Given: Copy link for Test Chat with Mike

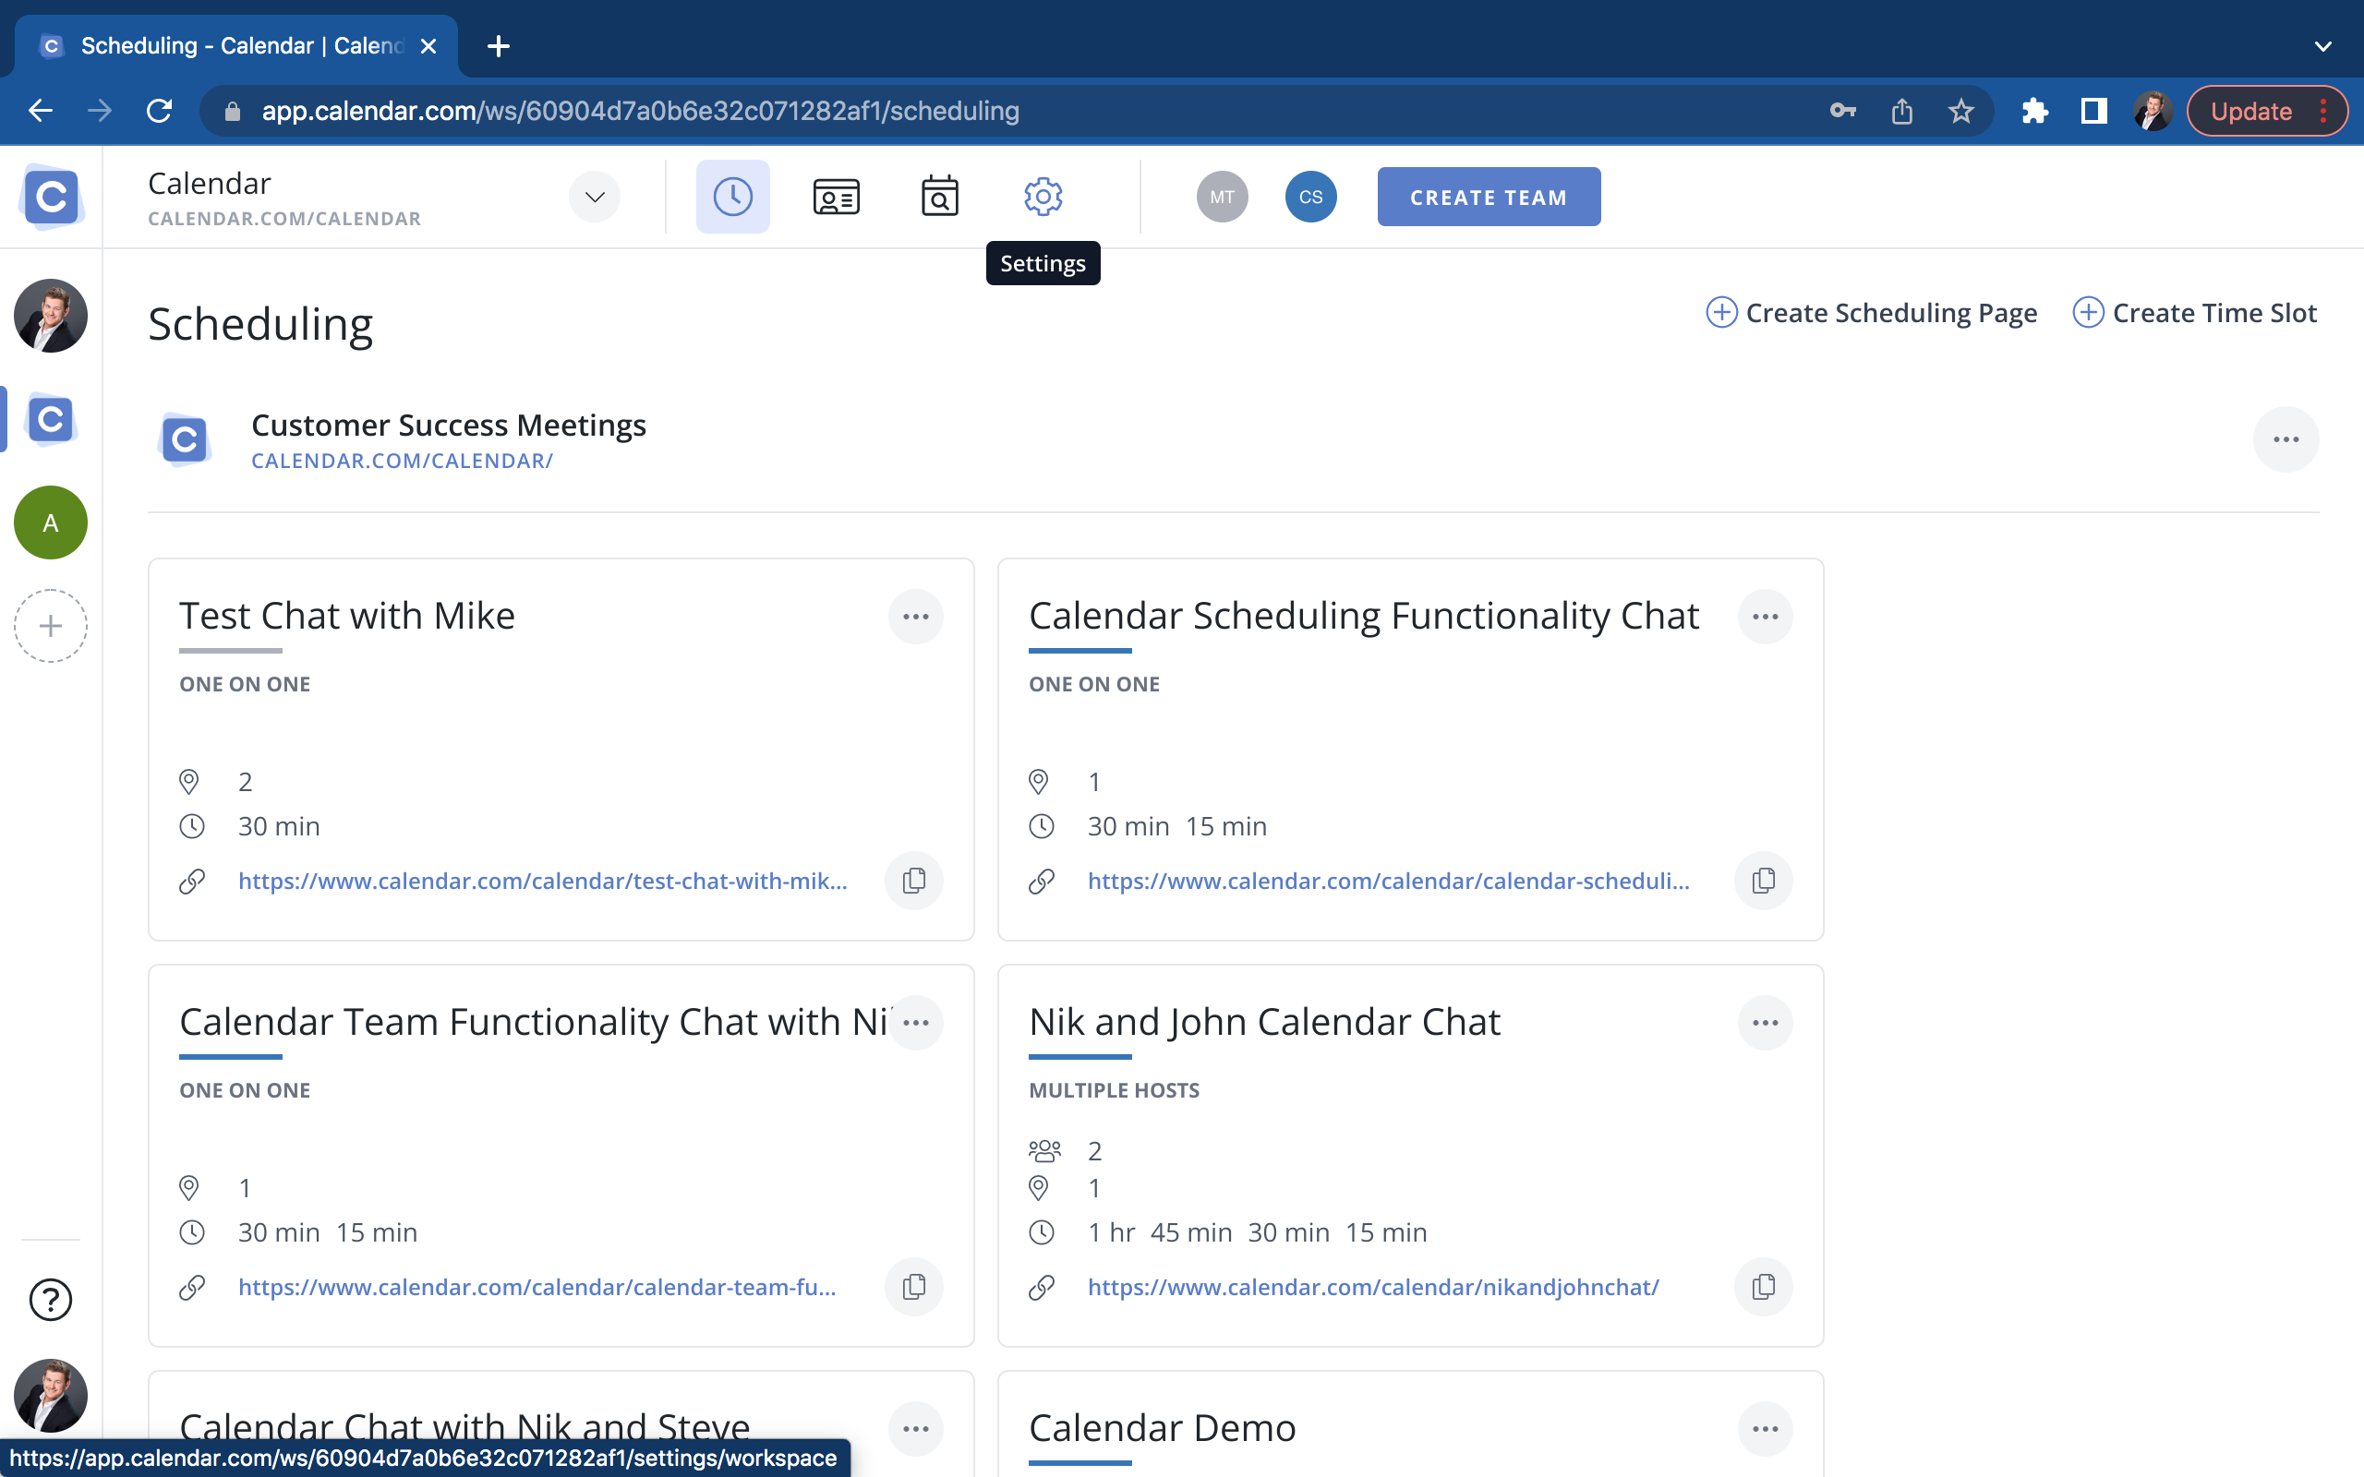Looking at the screenshot, I should coord(914,881).
